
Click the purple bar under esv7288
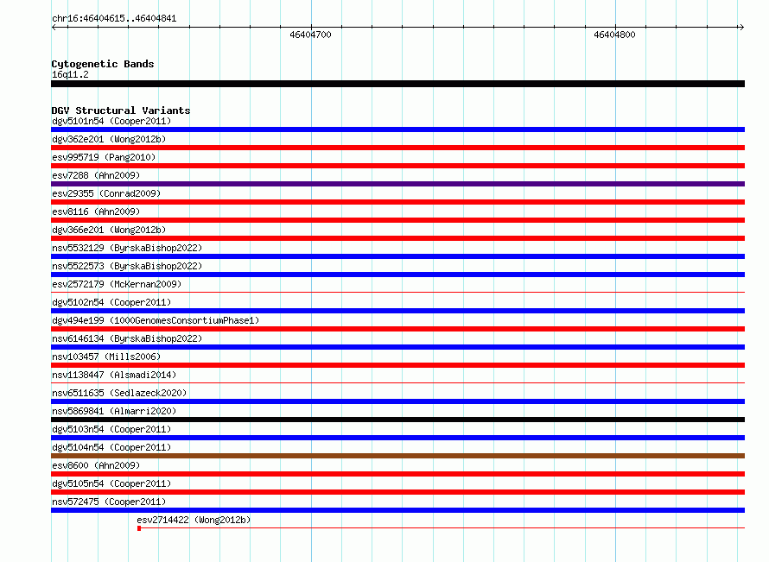coord(397,184)
